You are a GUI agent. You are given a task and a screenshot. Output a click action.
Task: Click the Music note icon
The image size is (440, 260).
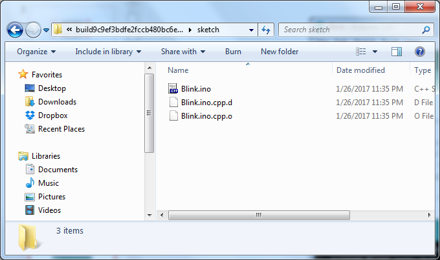[30, 183]
